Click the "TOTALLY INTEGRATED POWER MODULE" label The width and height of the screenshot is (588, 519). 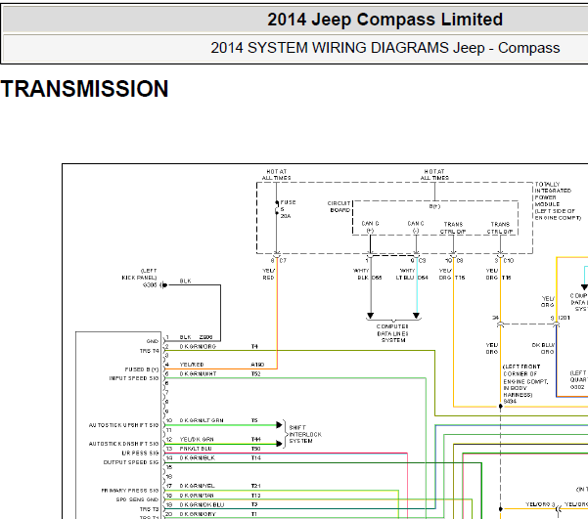click(x=558, y=200)
